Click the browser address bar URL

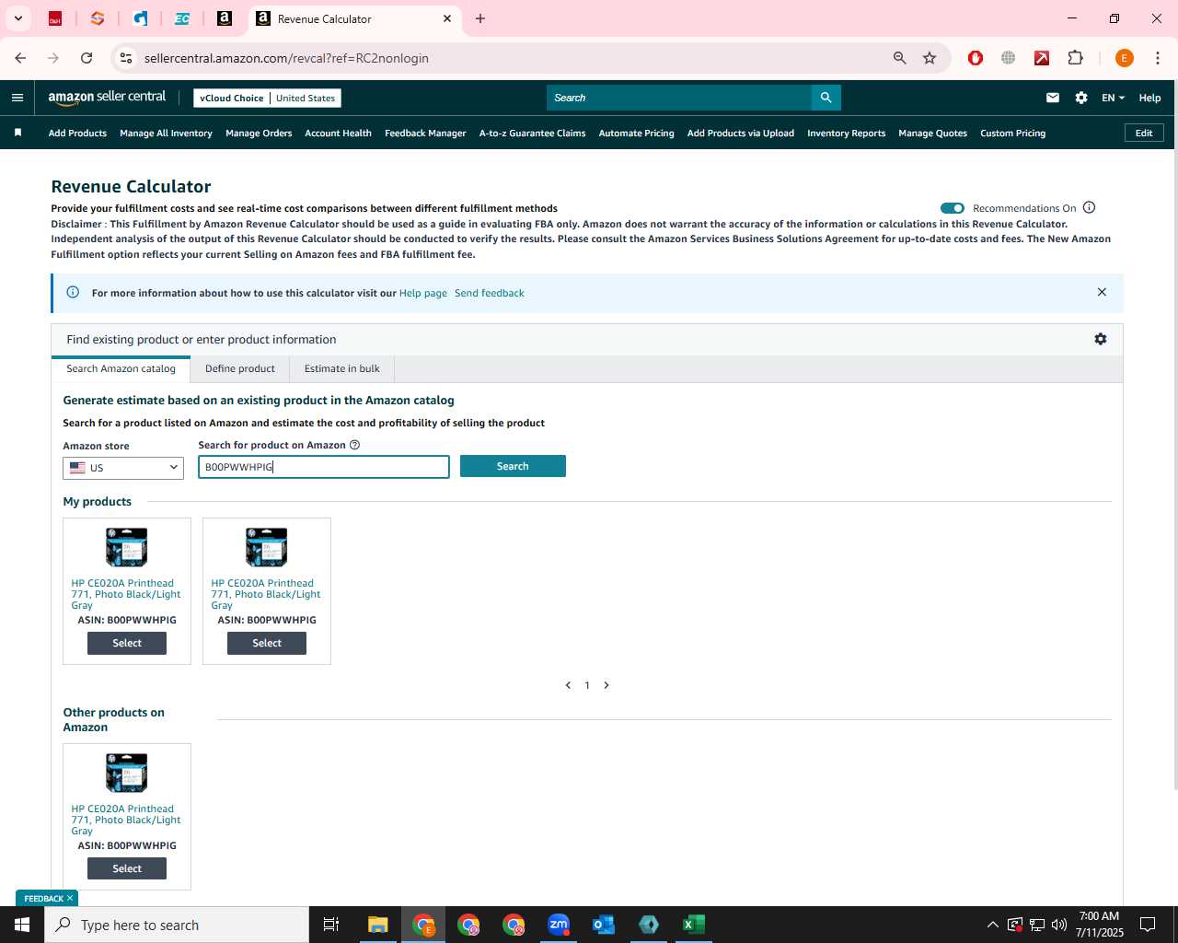click(x=286, y=58)
